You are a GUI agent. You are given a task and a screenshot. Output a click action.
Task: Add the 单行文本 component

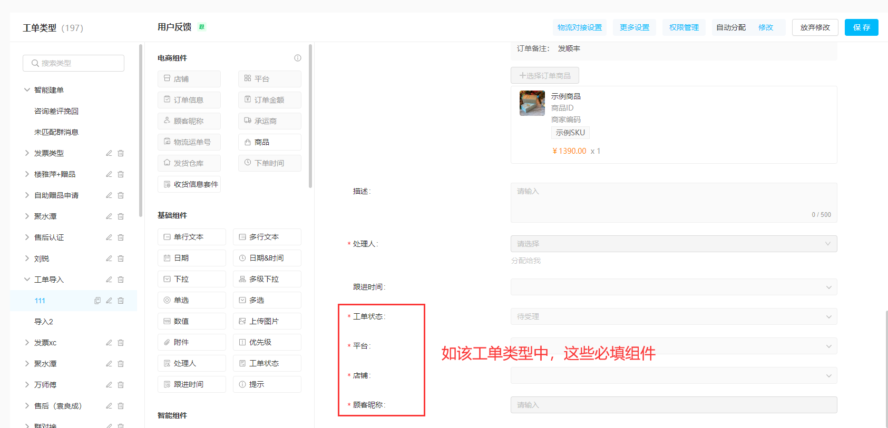coord(192,237)
